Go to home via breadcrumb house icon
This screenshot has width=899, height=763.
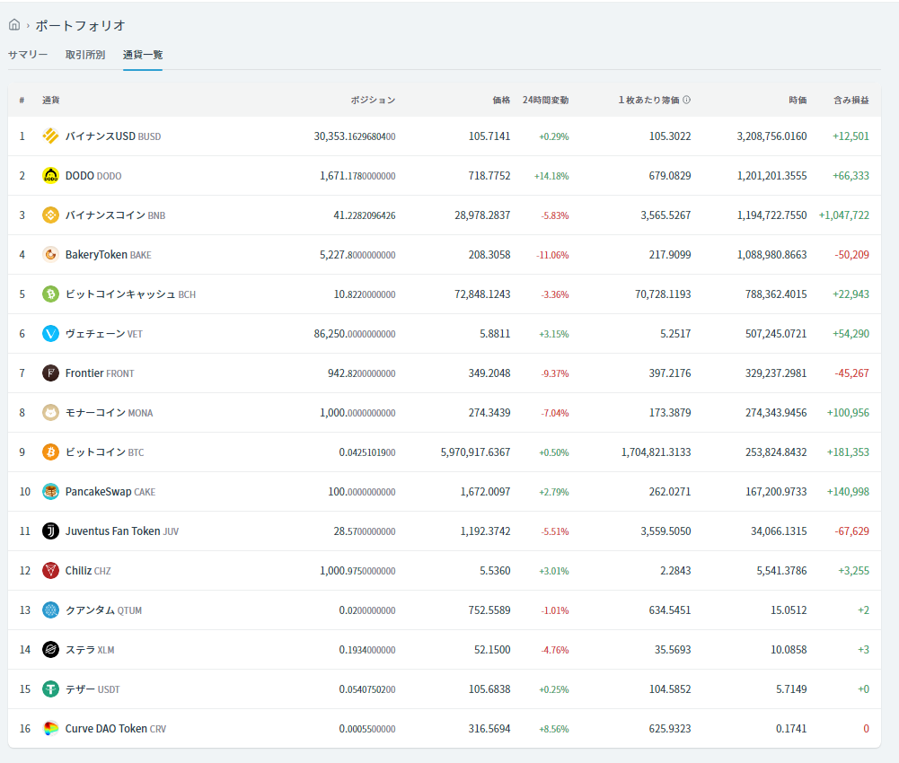(14, 24)
